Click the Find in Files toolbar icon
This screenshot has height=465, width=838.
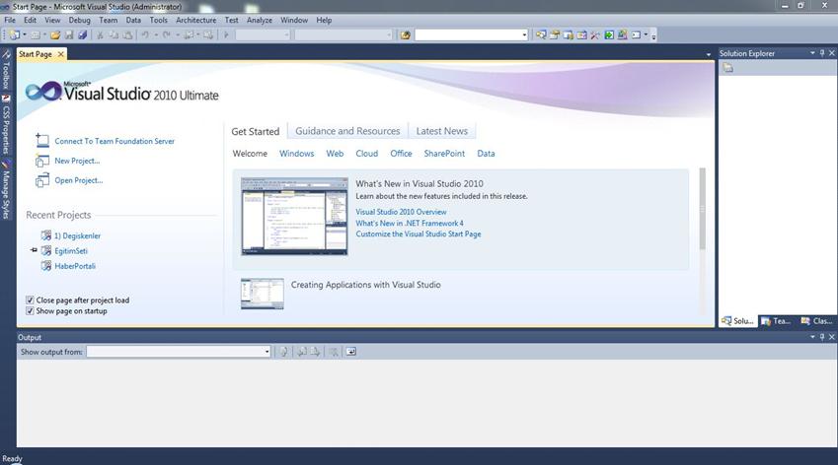[x=406, y=35]
